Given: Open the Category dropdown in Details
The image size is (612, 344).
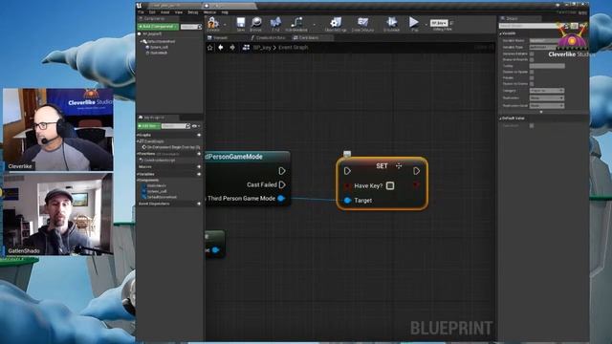Looking at the screenshot, I should tap(547, 91).
